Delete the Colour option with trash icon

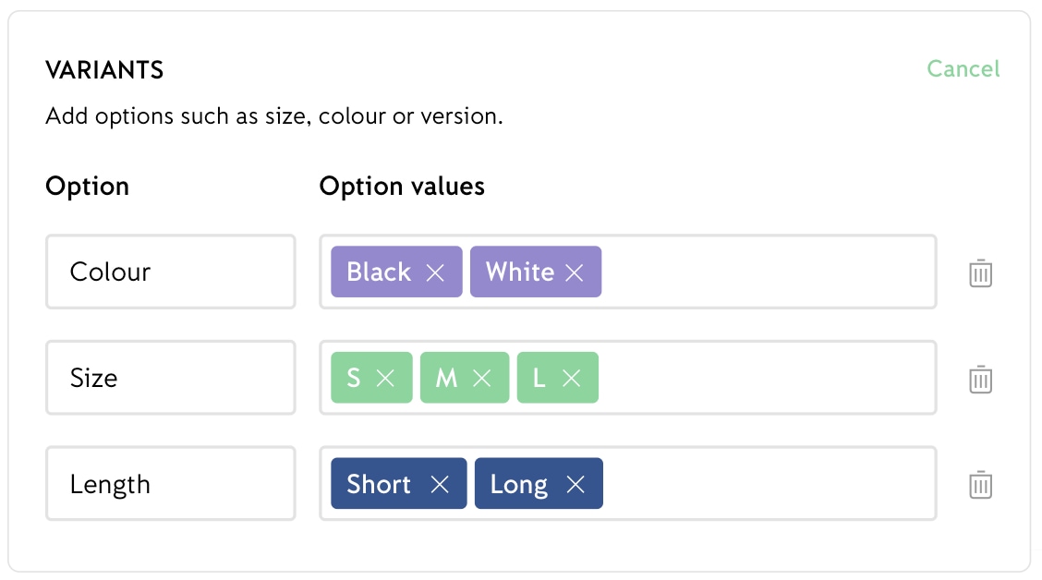pyautogui.click(x=980, y=273)
